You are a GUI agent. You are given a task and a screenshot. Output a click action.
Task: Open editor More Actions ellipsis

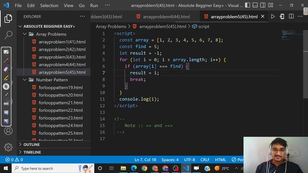(x=300, y=17)
